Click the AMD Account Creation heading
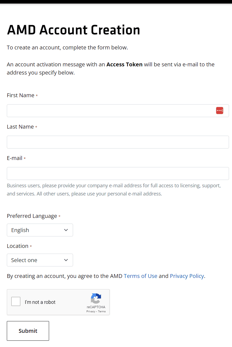 tap(74, 30)
